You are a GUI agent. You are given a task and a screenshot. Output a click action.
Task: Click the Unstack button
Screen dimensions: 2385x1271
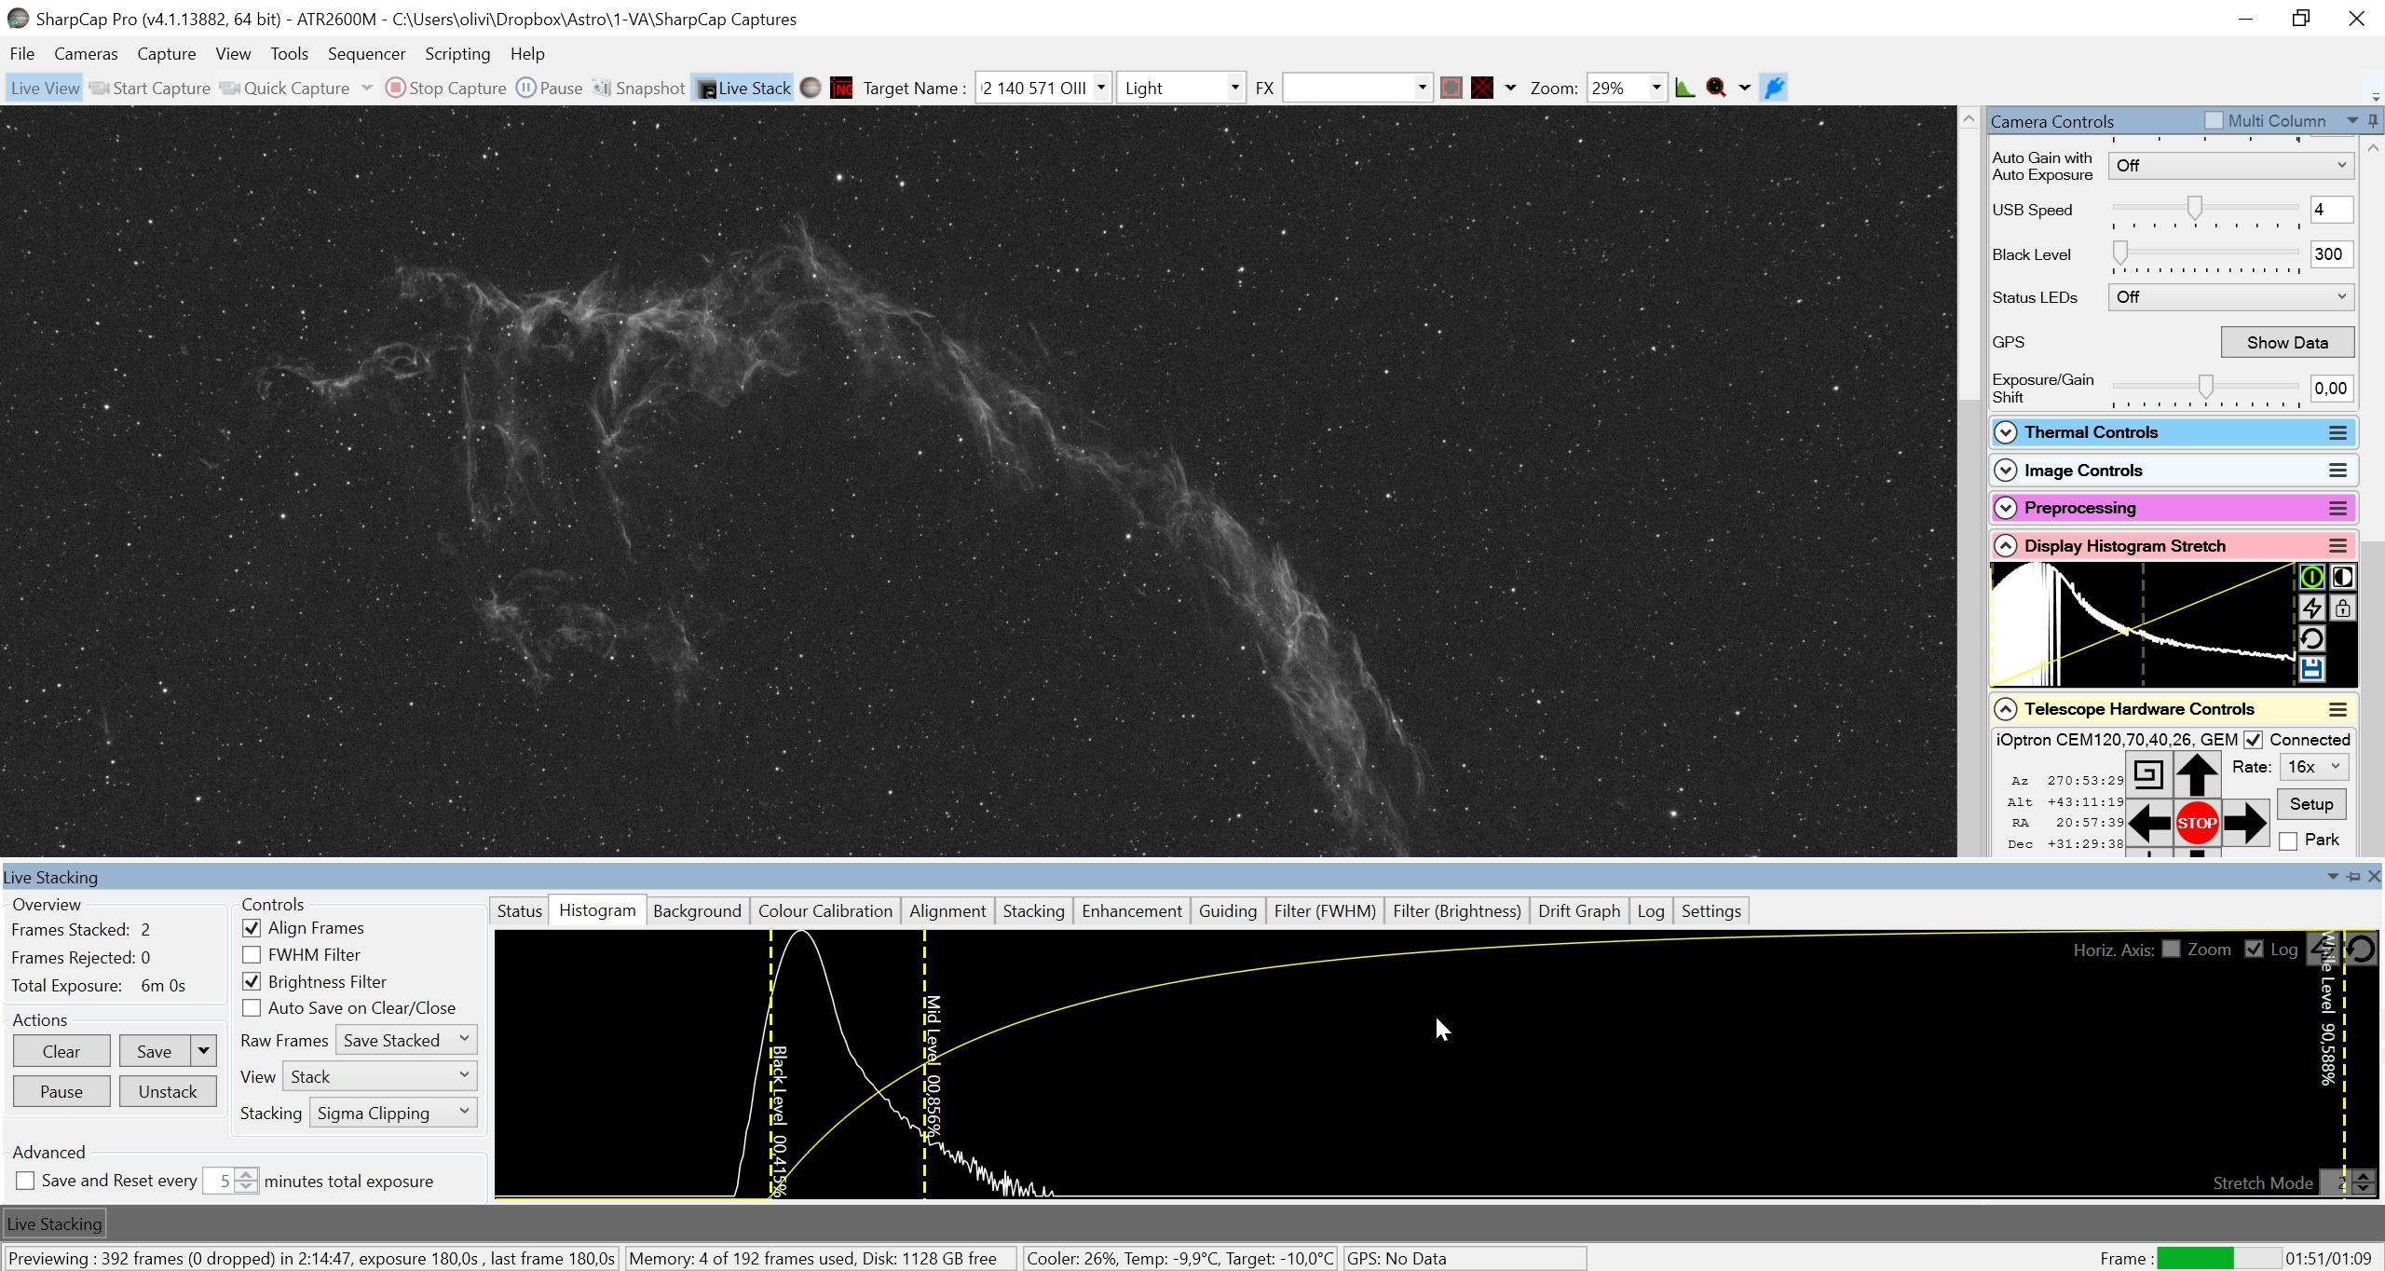click(168, 1091)
